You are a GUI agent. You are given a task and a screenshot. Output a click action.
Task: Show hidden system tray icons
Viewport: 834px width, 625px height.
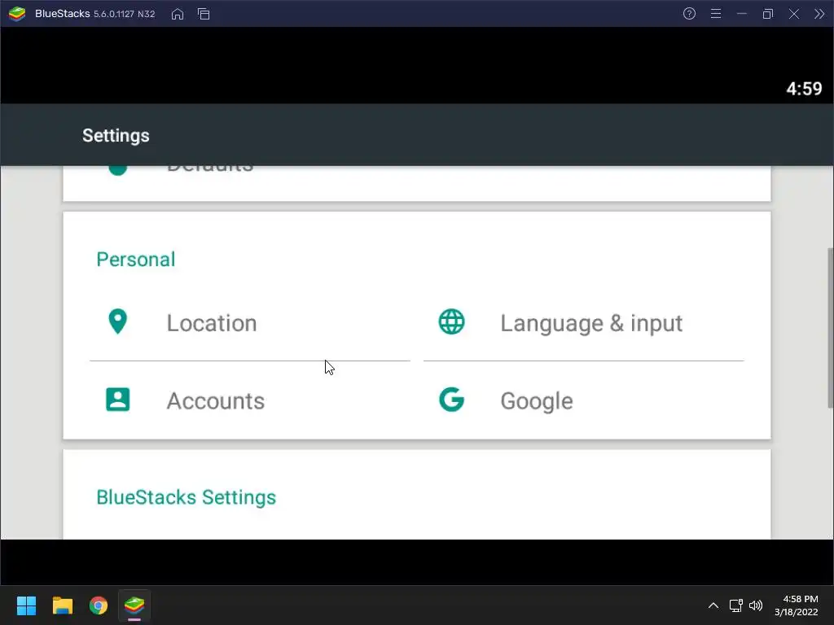point(713,605)
